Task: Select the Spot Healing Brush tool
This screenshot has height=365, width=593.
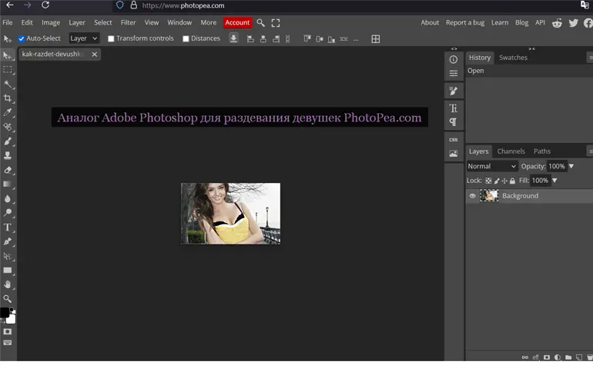Action: [7, 127]
